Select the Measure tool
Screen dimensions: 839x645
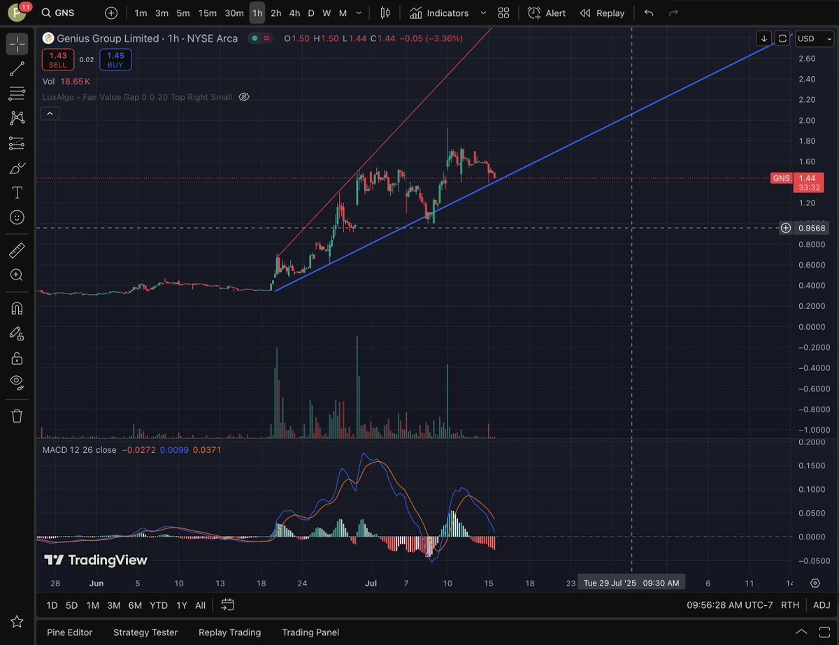[17, 250]
